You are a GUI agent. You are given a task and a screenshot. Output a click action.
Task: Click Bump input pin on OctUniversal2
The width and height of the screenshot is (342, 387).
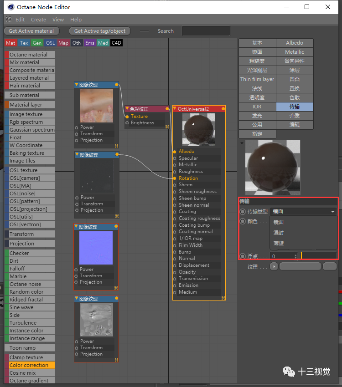point(175,252)
